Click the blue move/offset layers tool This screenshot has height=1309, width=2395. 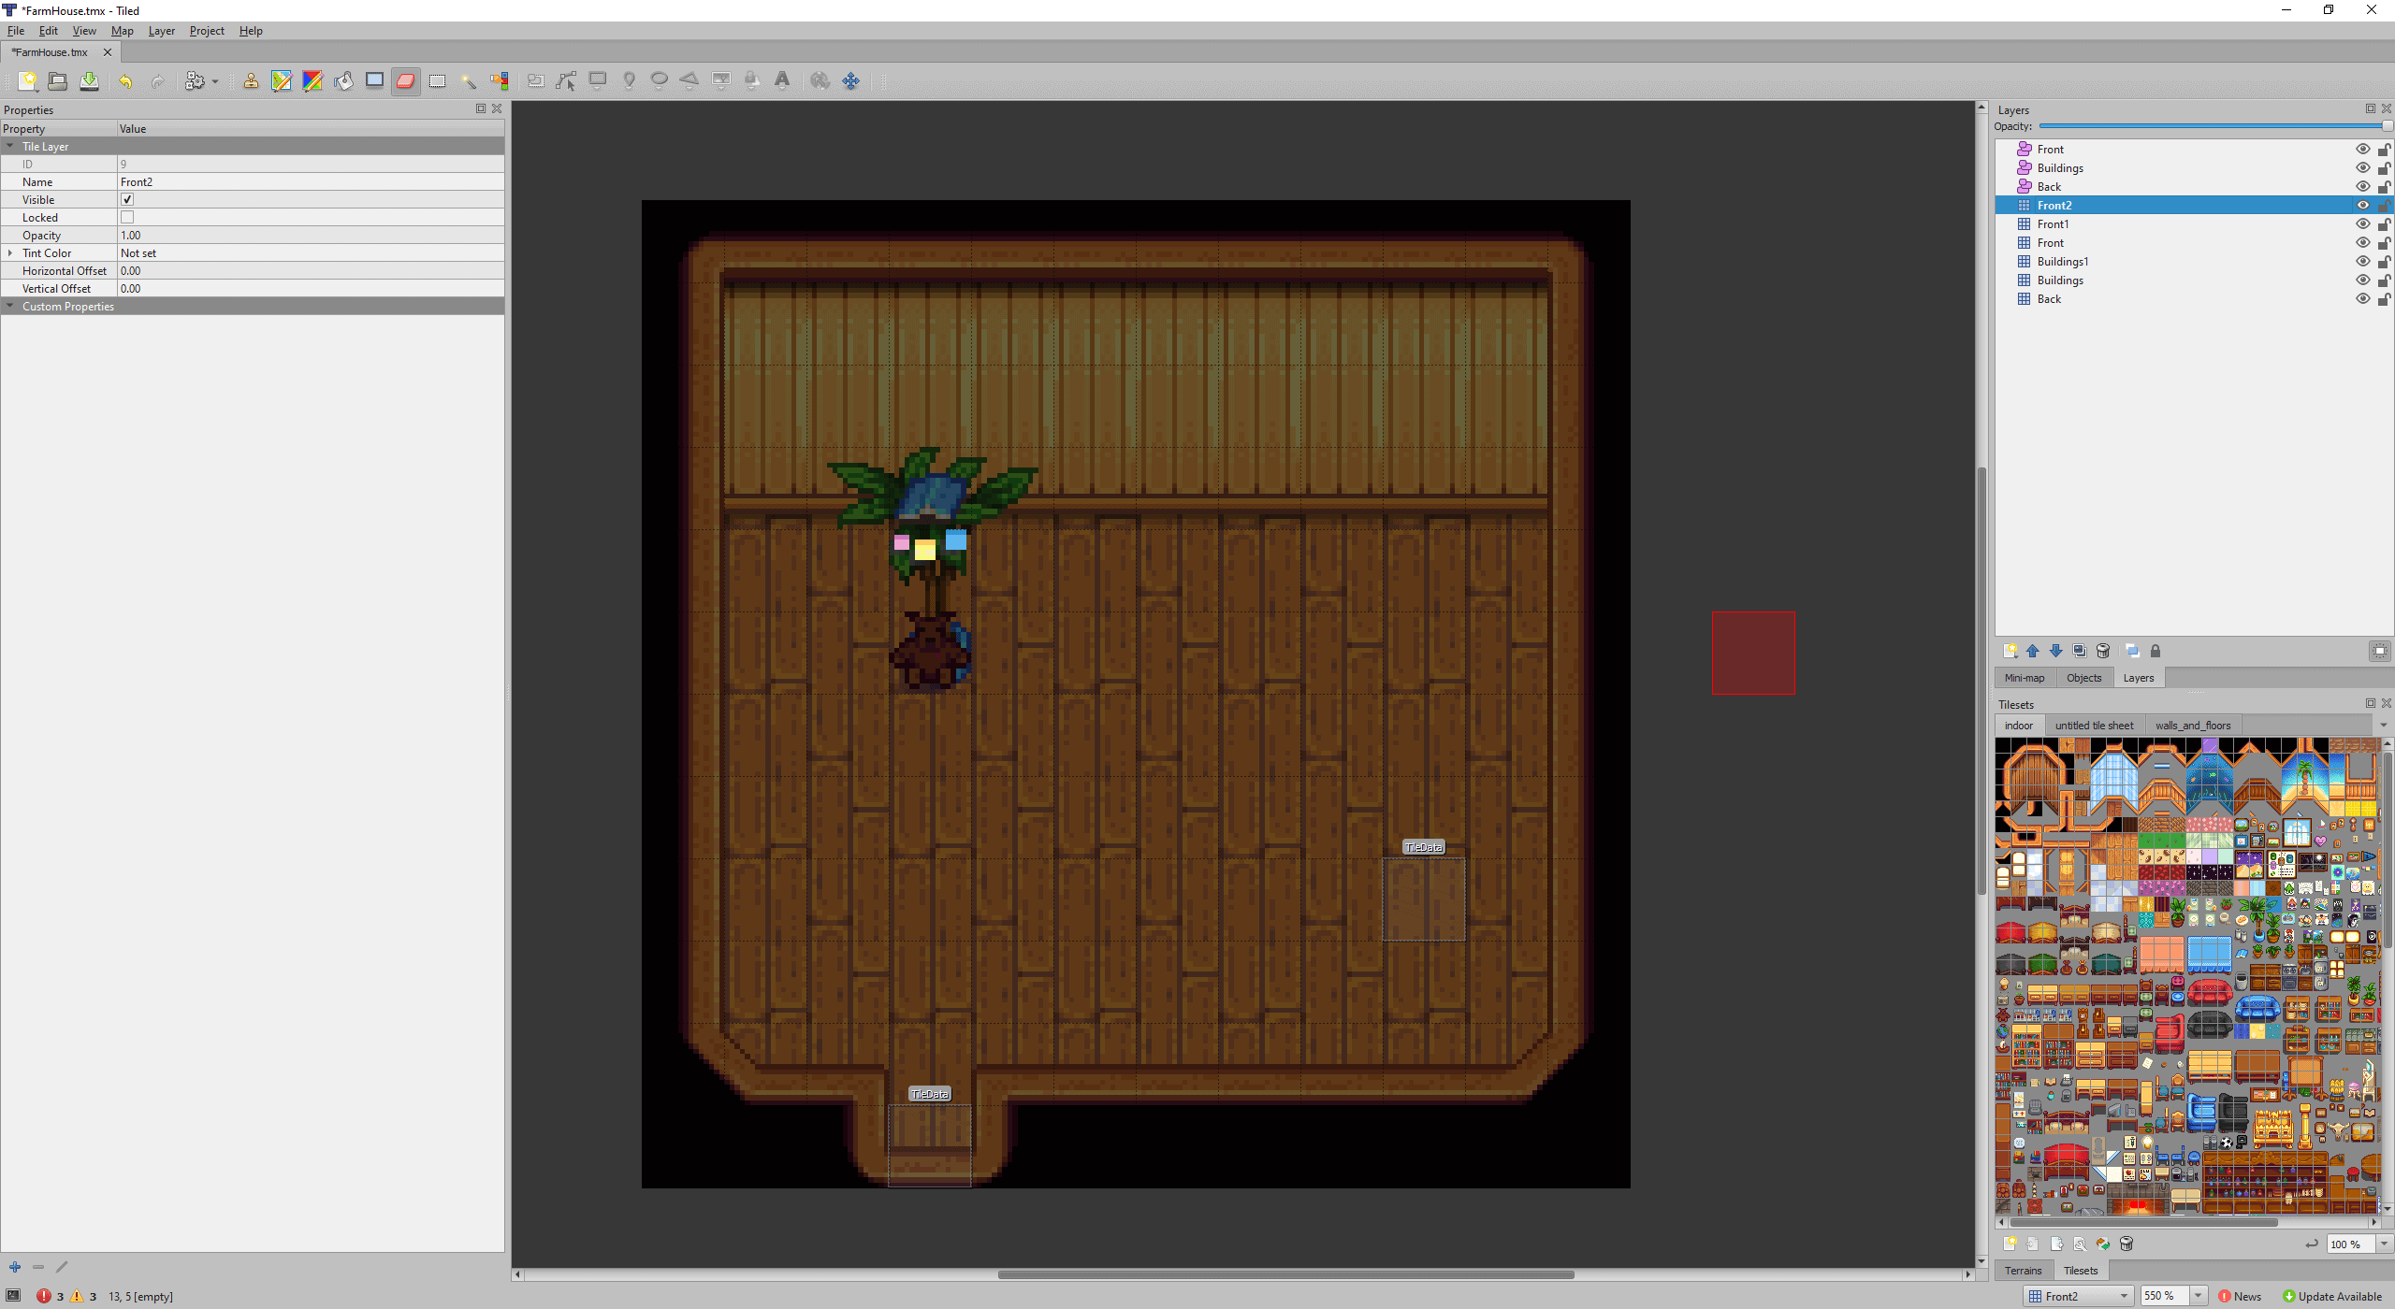[x=850, y=81]
